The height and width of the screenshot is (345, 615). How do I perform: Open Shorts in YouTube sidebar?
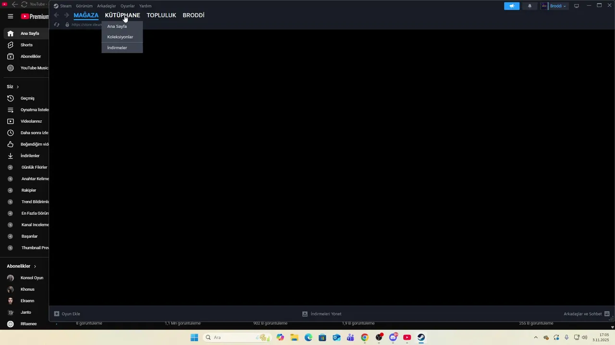coord(26,45)
